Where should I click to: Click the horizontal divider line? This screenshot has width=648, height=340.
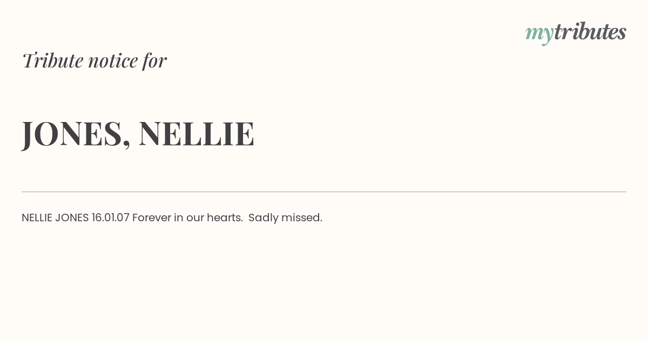pos(324,192)
